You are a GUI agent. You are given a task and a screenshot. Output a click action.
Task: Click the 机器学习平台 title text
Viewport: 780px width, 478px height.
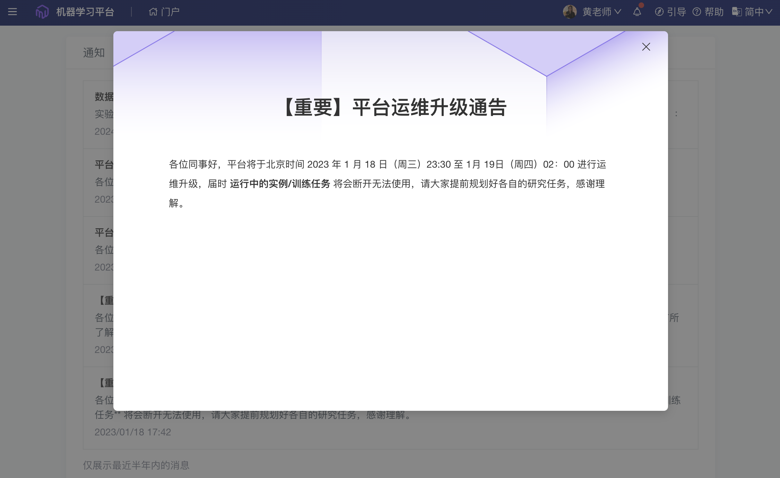(x=85, y=12)
